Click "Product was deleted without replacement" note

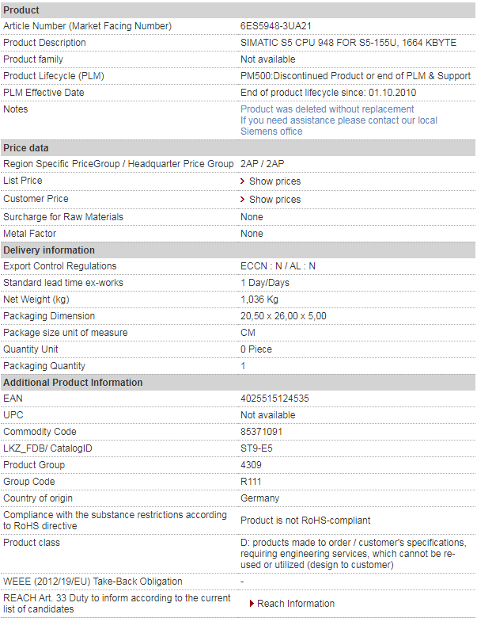click(327, 109)
